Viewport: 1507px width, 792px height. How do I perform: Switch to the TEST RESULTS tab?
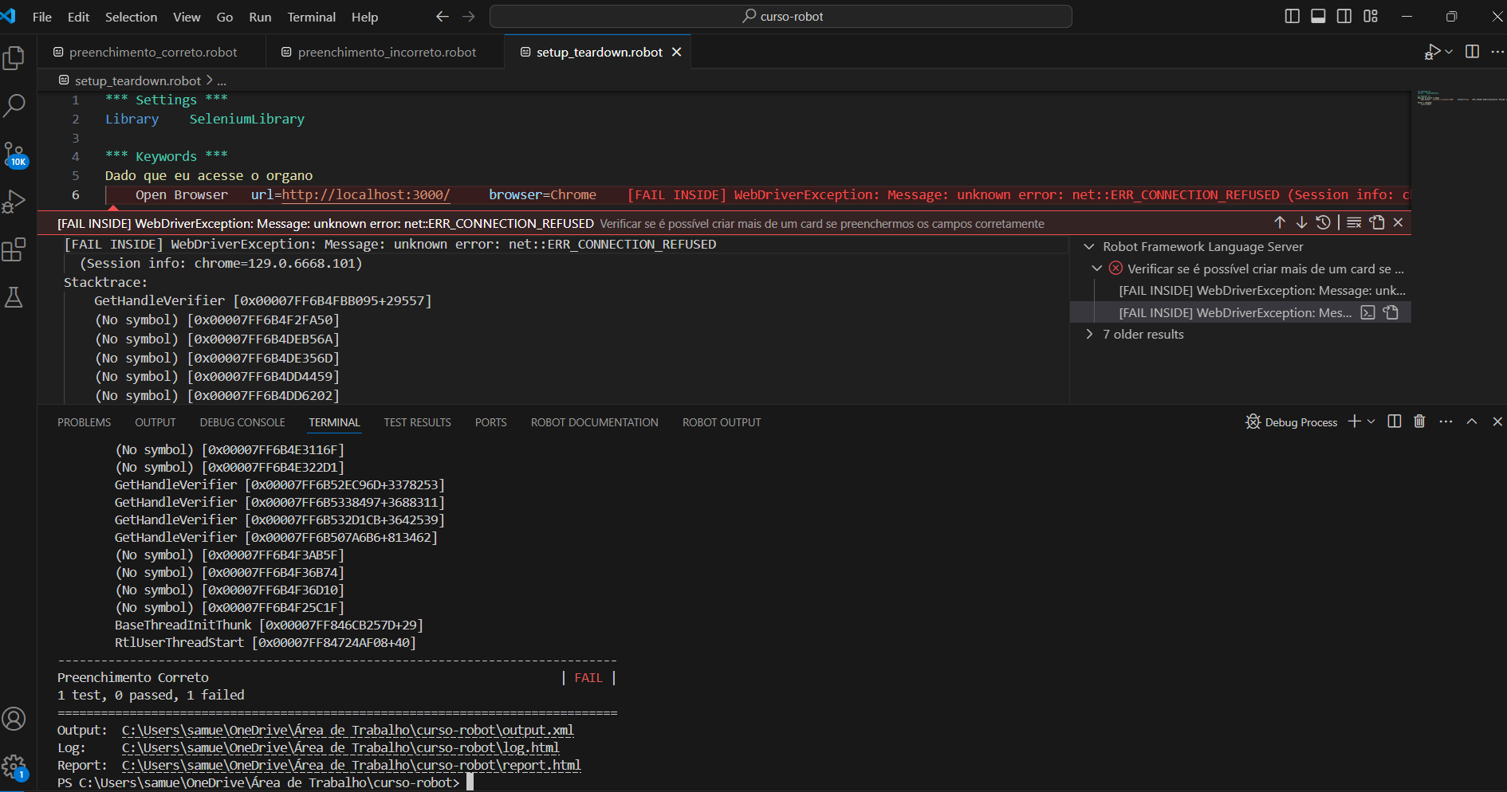pos(417,422)
